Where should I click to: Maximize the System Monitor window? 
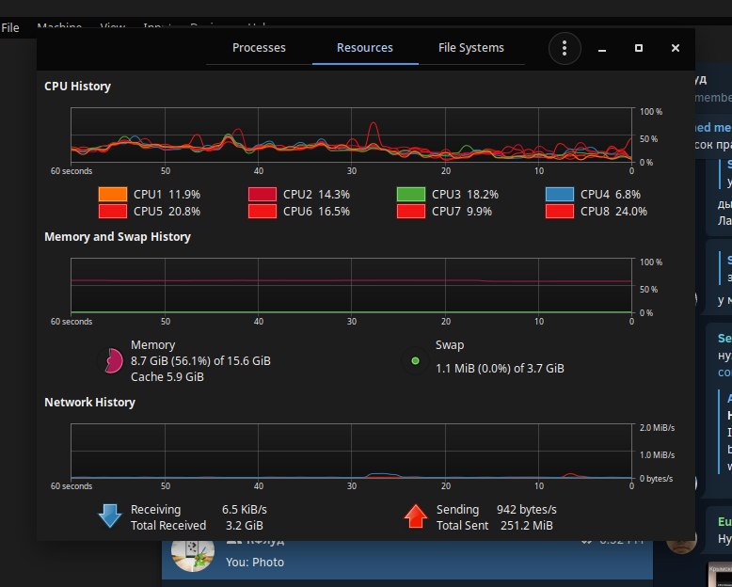pyautogui.click(x=639, y=48)
